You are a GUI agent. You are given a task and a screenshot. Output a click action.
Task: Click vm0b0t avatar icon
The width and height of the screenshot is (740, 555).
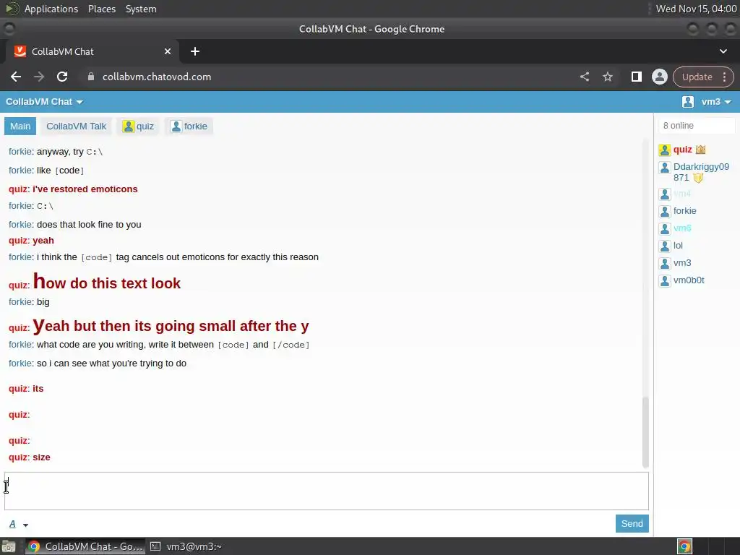pyautogui.click(x=665, y=281)
